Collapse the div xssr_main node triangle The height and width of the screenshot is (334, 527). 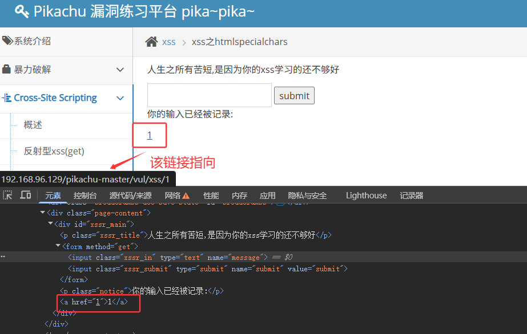(x=50, y=223)
